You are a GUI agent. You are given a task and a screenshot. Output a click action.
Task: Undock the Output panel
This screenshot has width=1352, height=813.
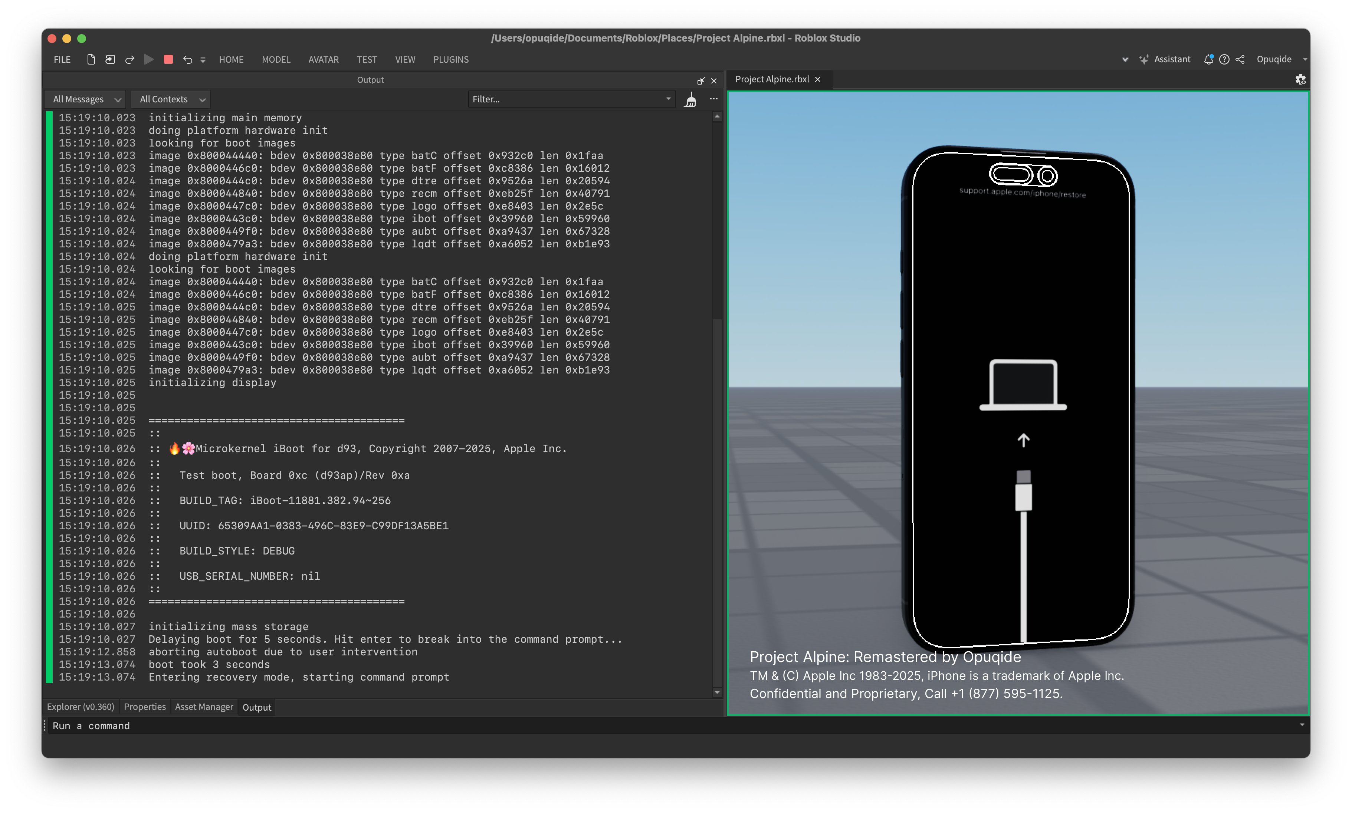(700, 80)
